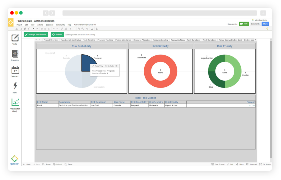Select the Monitor segment of Risk Priority chart
Image resolution: width=281 pixels, height=180 pixels.
point(233,71)
